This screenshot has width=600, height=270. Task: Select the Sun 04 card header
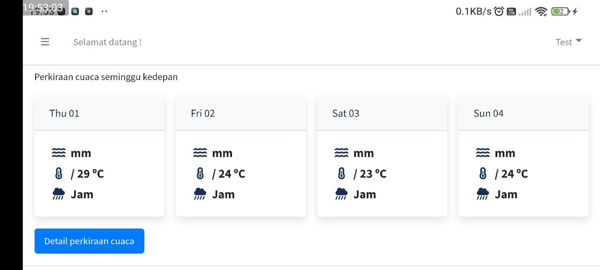pyautogui.click(x=523, y=113)
